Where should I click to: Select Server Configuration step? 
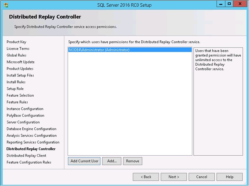pos(23,122)
